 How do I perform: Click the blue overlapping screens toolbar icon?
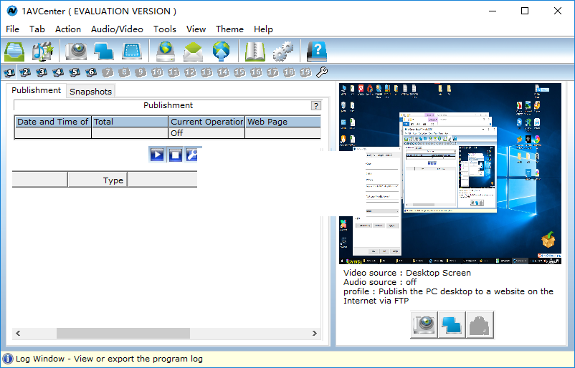(104, 52)
